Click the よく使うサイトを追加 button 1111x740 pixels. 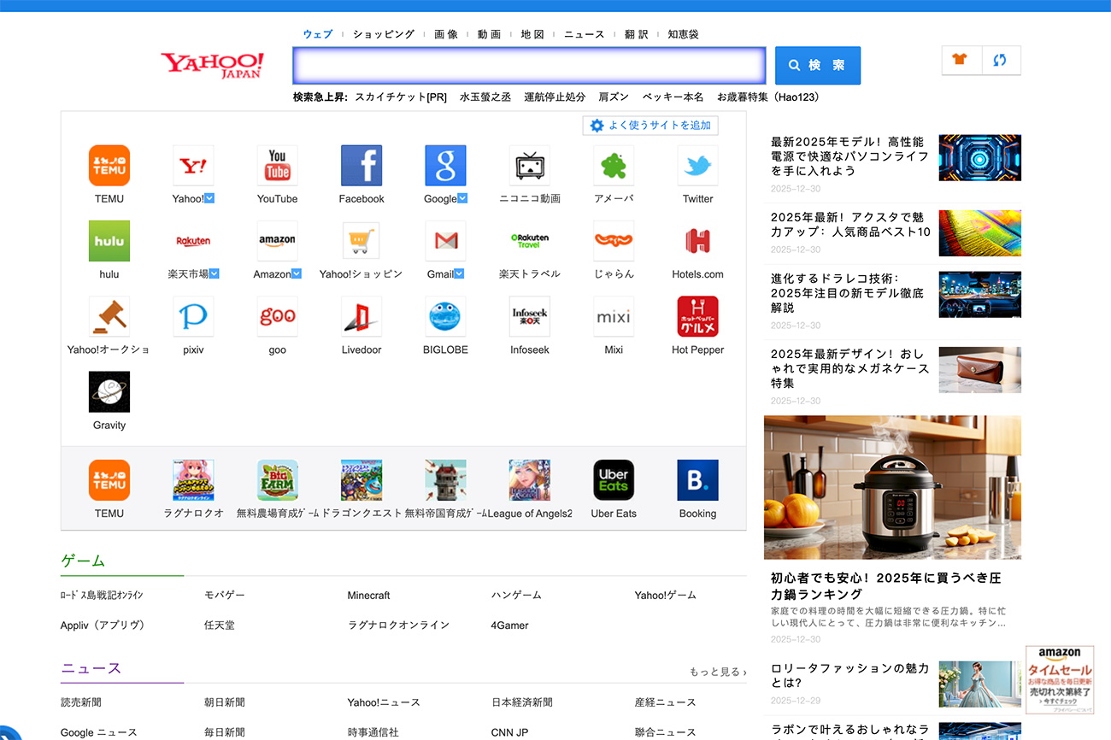pos(650,126)
